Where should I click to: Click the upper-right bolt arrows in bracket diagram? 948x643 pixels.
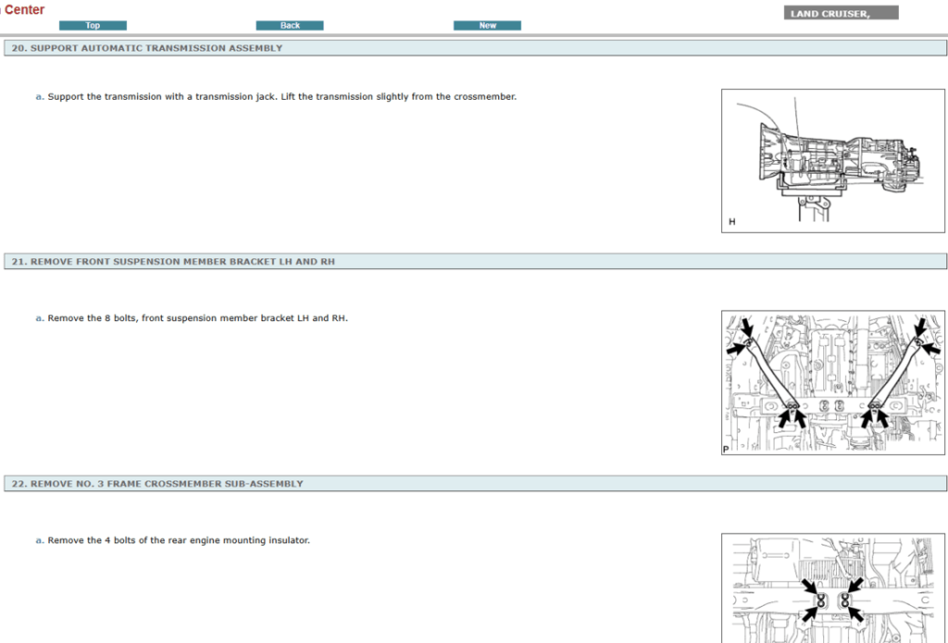click(922, 336)
